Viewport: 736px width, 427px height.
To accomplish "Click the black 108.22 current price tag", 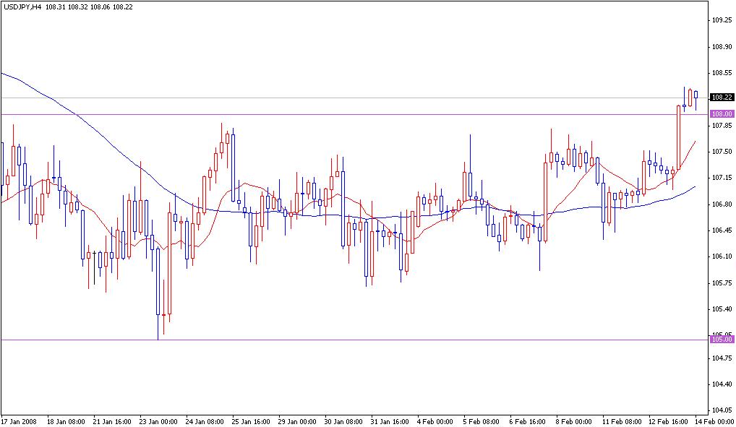I will [721, 95].
